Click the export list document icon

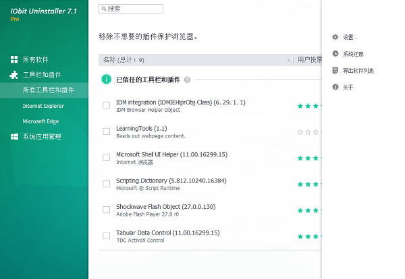click(335, 70)
